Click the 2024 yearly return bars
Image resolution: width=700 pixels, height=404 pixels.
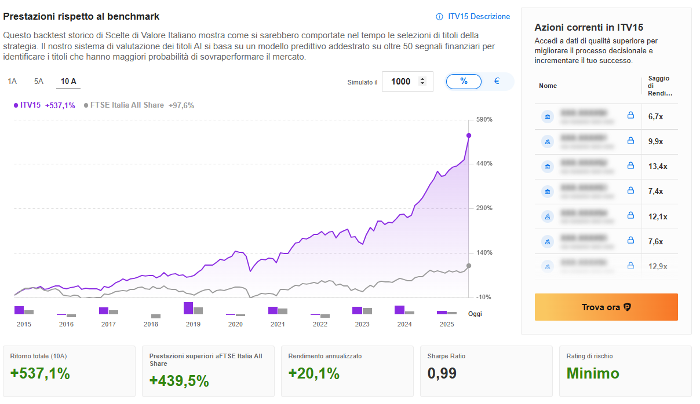(404, 310)
